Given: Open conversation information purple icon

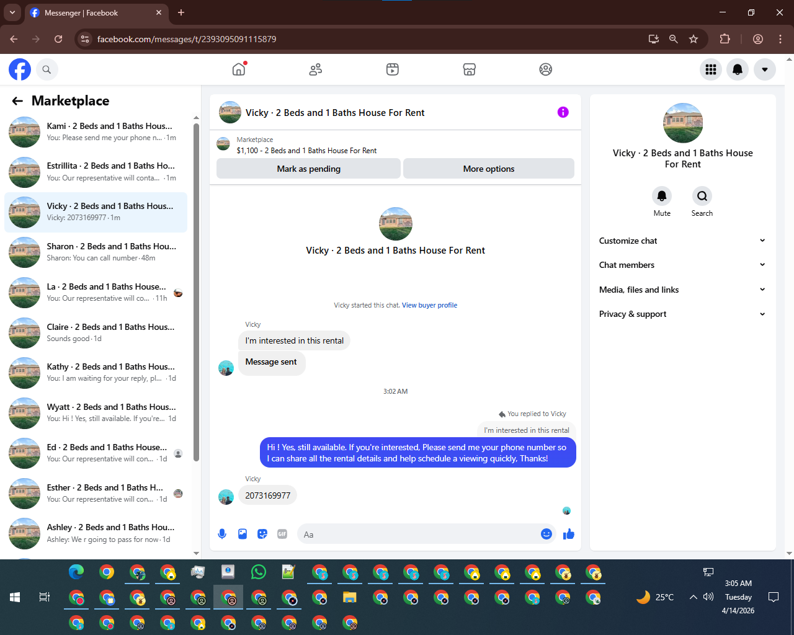Looking at the screenshot, I should [563, 112].
